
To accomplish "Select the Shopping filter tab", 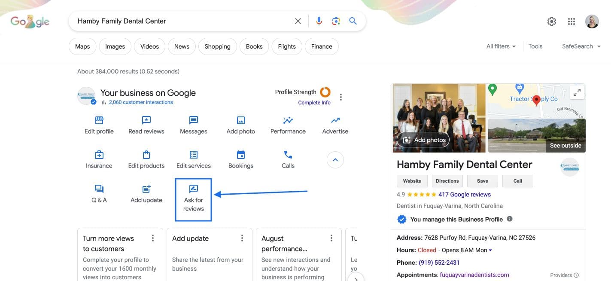I will pyautogui.click(x=217, y=46).
